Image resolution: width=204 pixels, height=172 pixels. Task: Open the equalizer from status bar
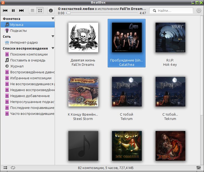[198, 168]
